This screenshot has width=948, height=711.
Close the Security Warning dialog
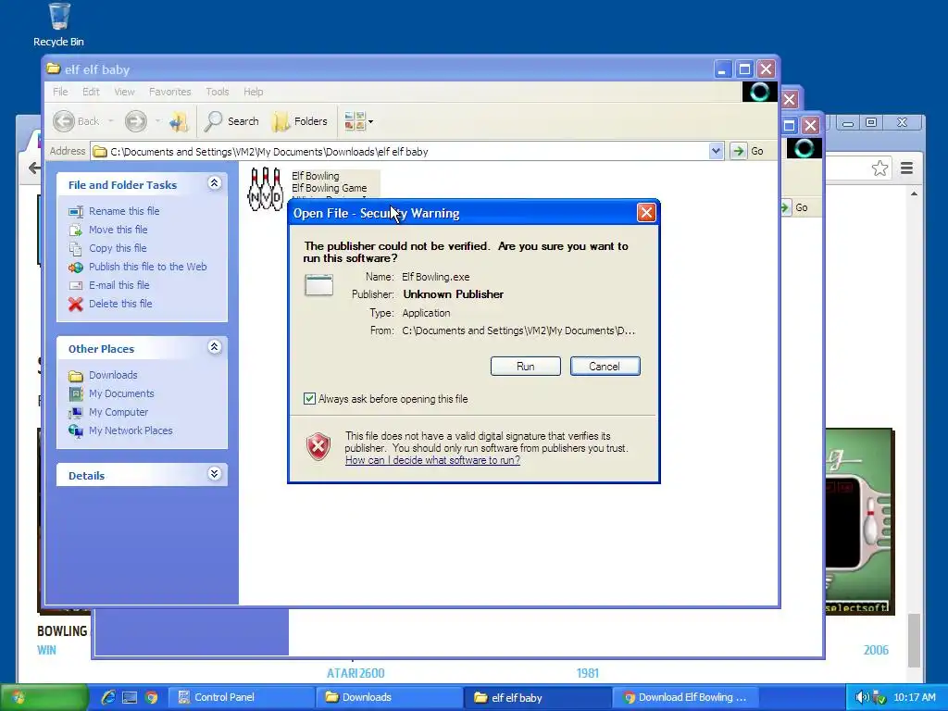(x=646, y=213)
